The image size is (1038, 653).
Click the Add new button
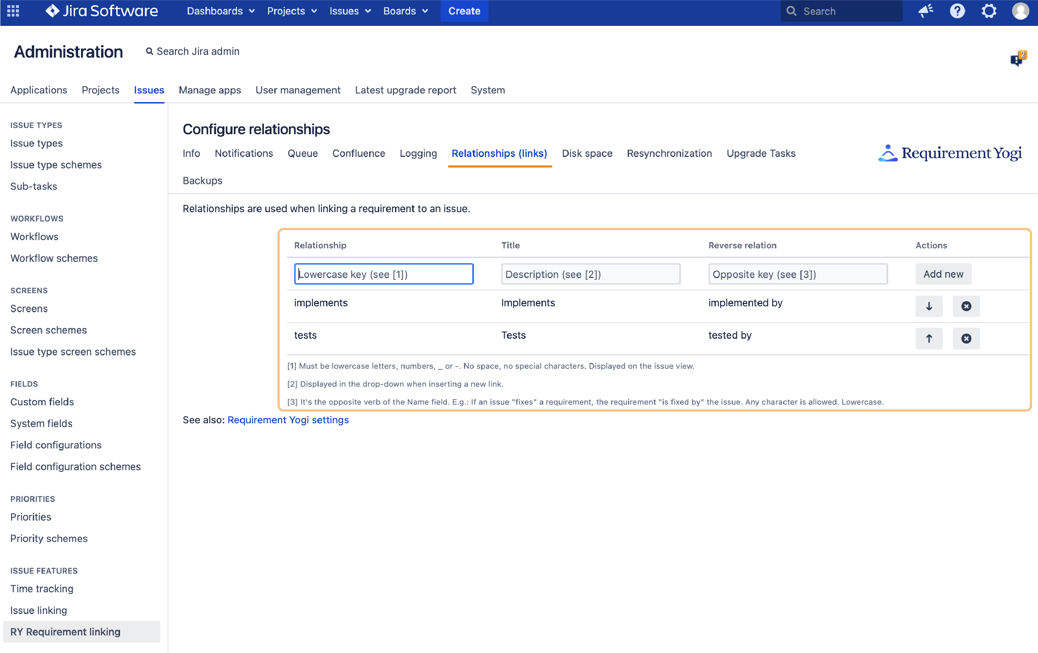pos(943,274)
